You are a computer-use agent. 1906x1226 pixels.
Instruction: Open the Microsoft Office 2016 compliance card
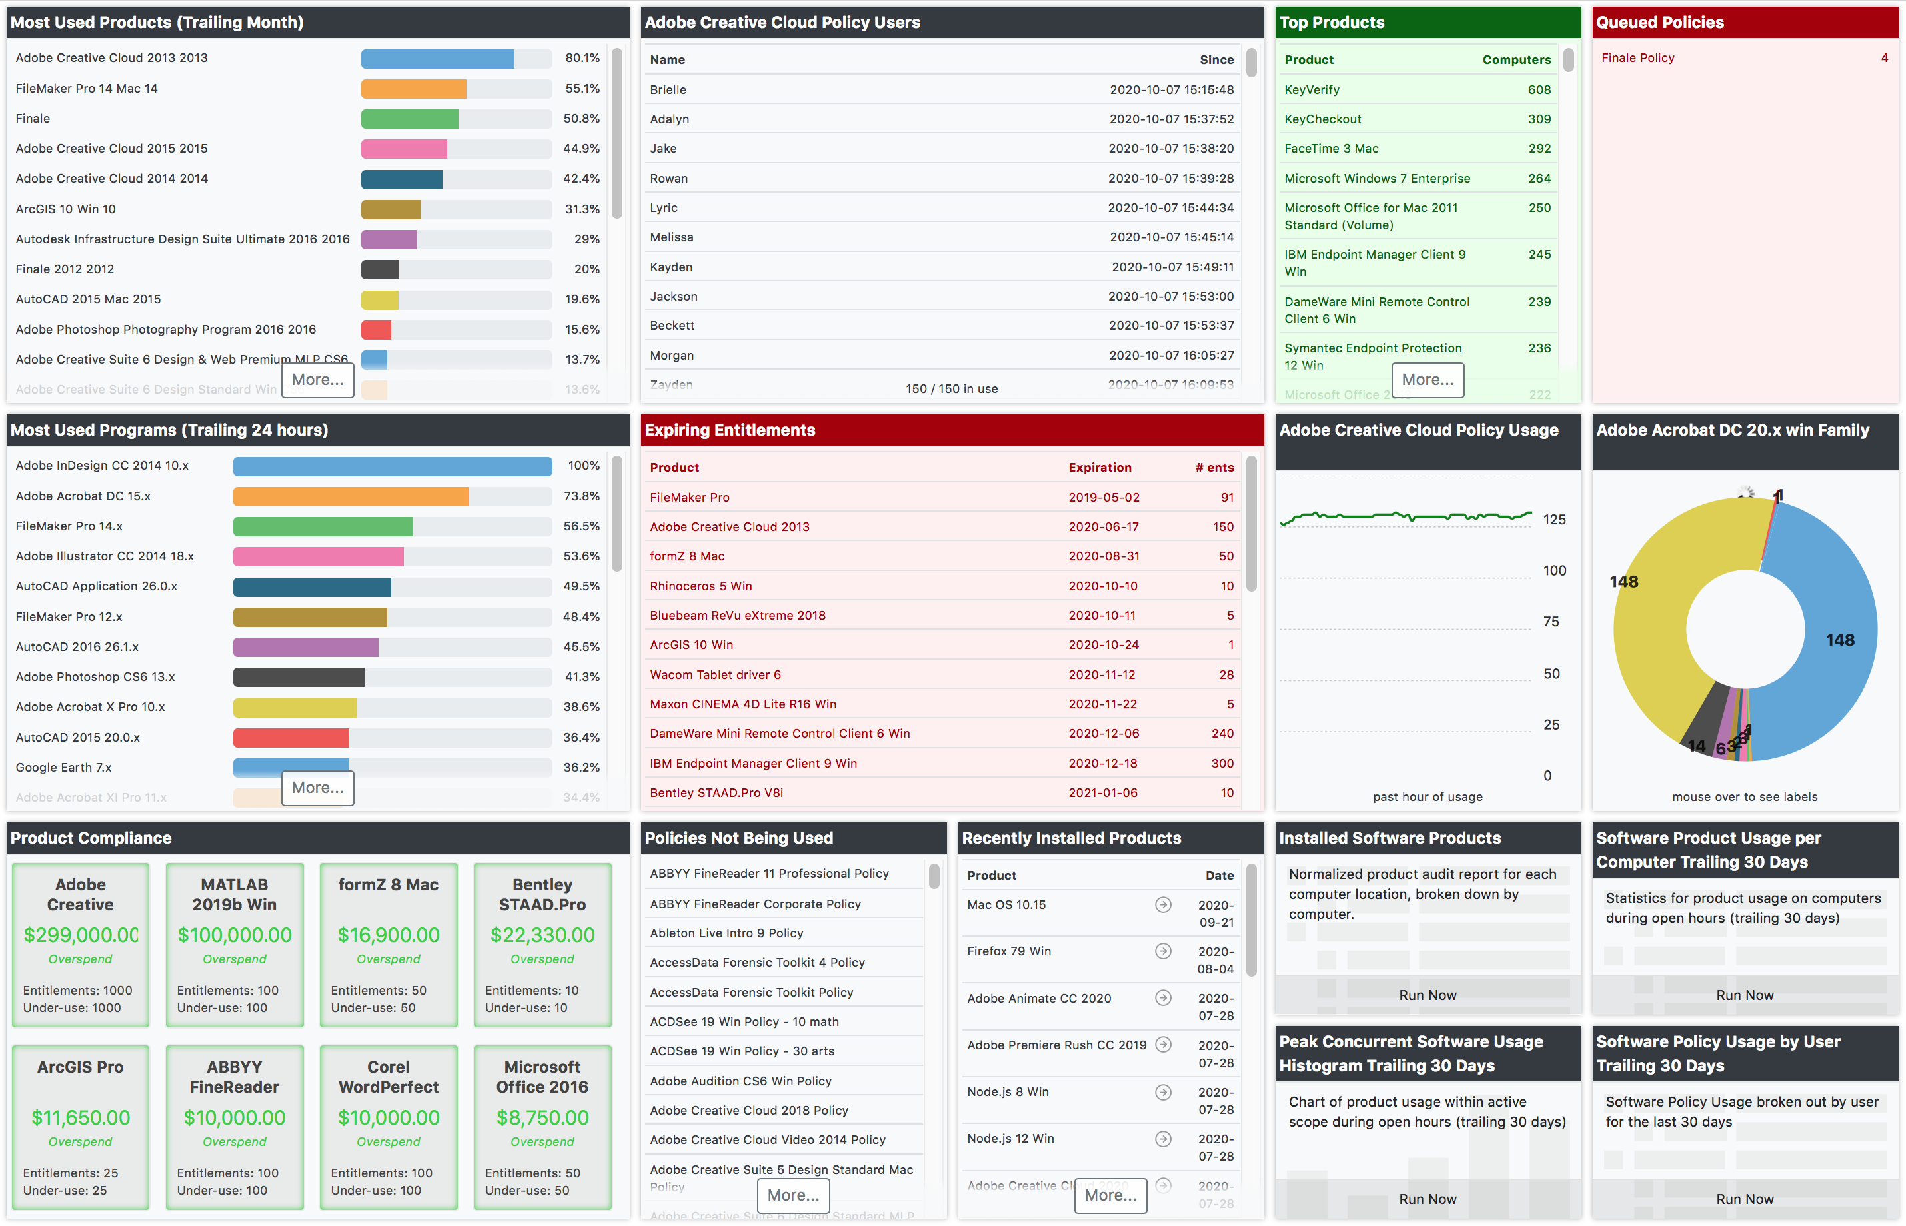pyautogui.click(x=542, y=1127)
